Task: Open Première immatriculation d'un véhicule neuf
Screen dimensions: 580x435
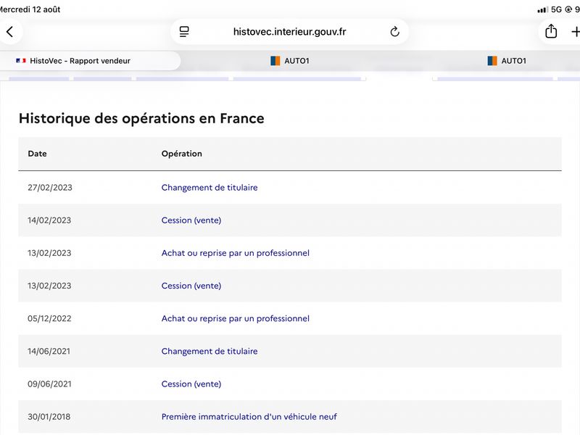Action: tap(249, 416)
